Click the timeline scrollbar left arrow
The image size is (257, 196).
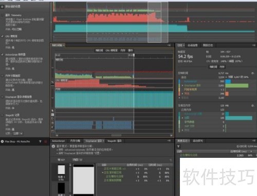[x=57, y=136]
